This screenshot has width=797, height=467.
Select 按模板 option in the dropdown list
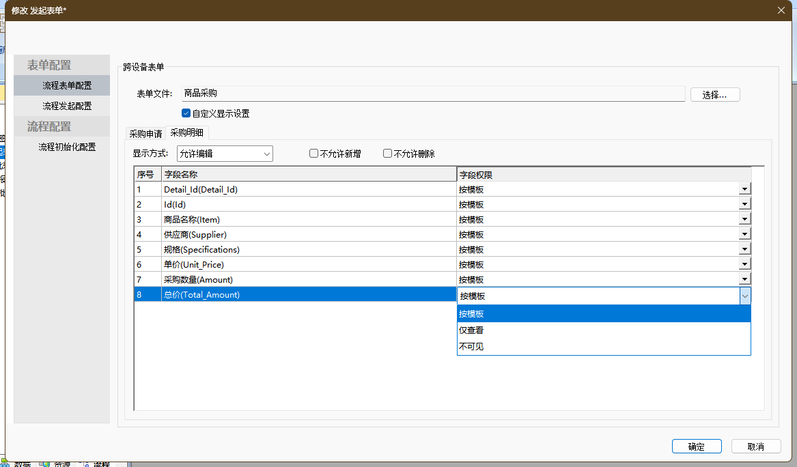coord(471,314)
